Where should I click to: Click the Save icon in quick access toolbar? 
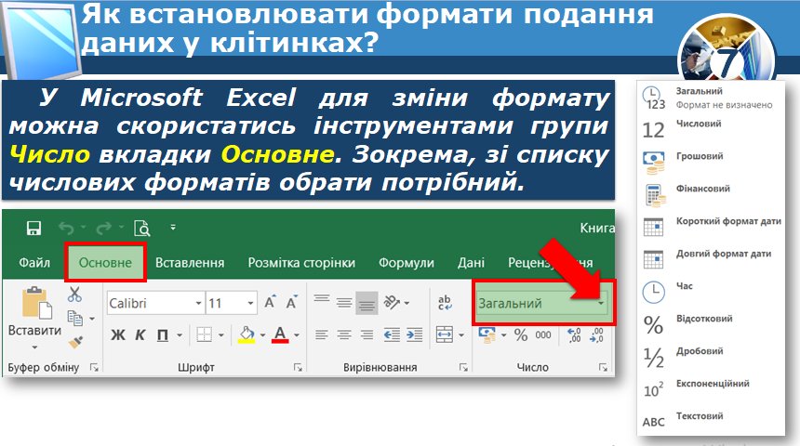[x=33, y=228]
